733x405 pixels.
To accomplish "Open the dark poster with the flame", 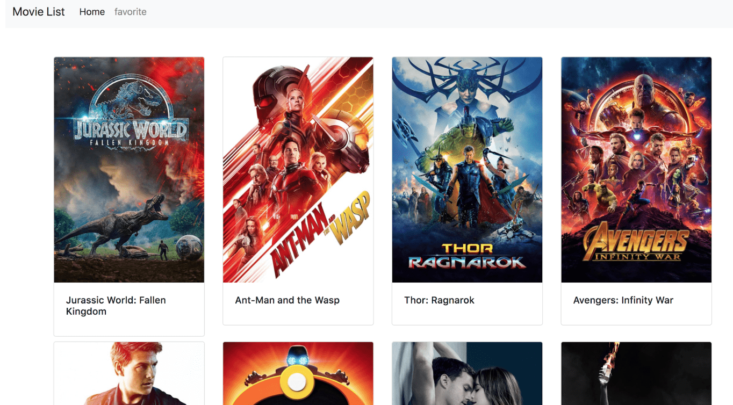I will pyautogui.click(x=636, y=374).
